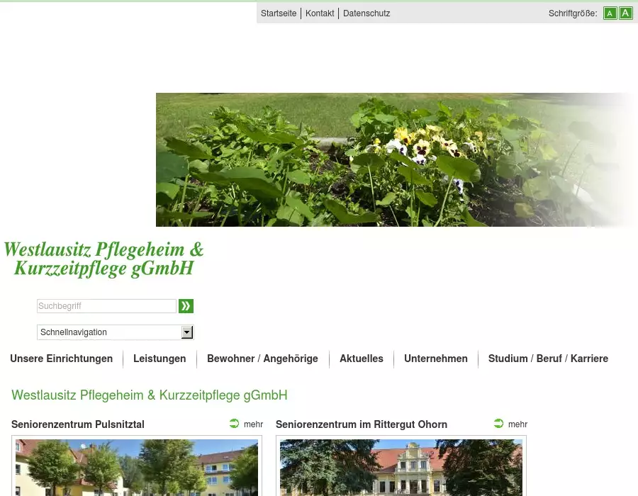Open the Kontakt link
638x496 pixels.
[x=320, y=13]
